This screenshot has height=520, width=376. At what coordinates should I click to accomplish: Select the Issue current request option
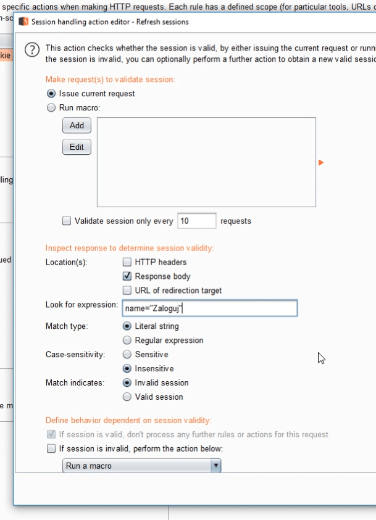pos(51,94)
